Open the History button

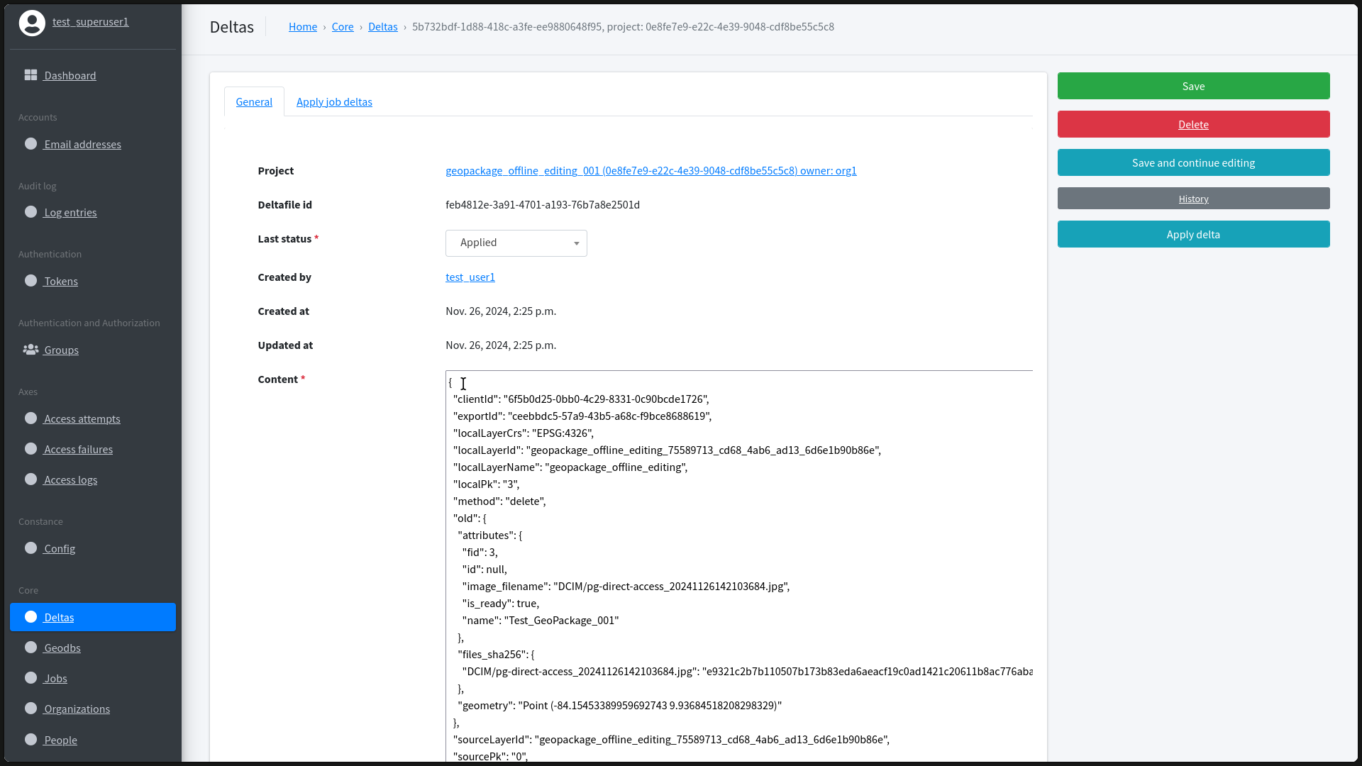point(1193,199)
